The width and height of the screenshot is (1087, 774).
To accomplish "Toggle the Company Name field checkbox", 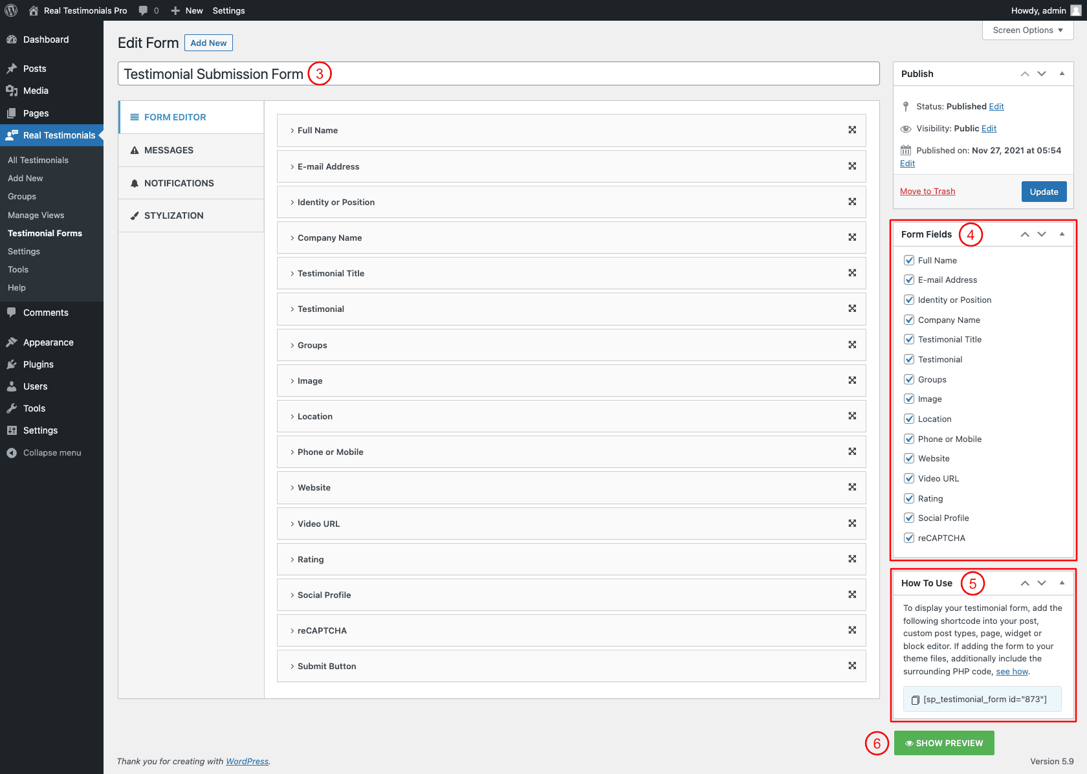I will pyautogui.click(x=909, y=320).
